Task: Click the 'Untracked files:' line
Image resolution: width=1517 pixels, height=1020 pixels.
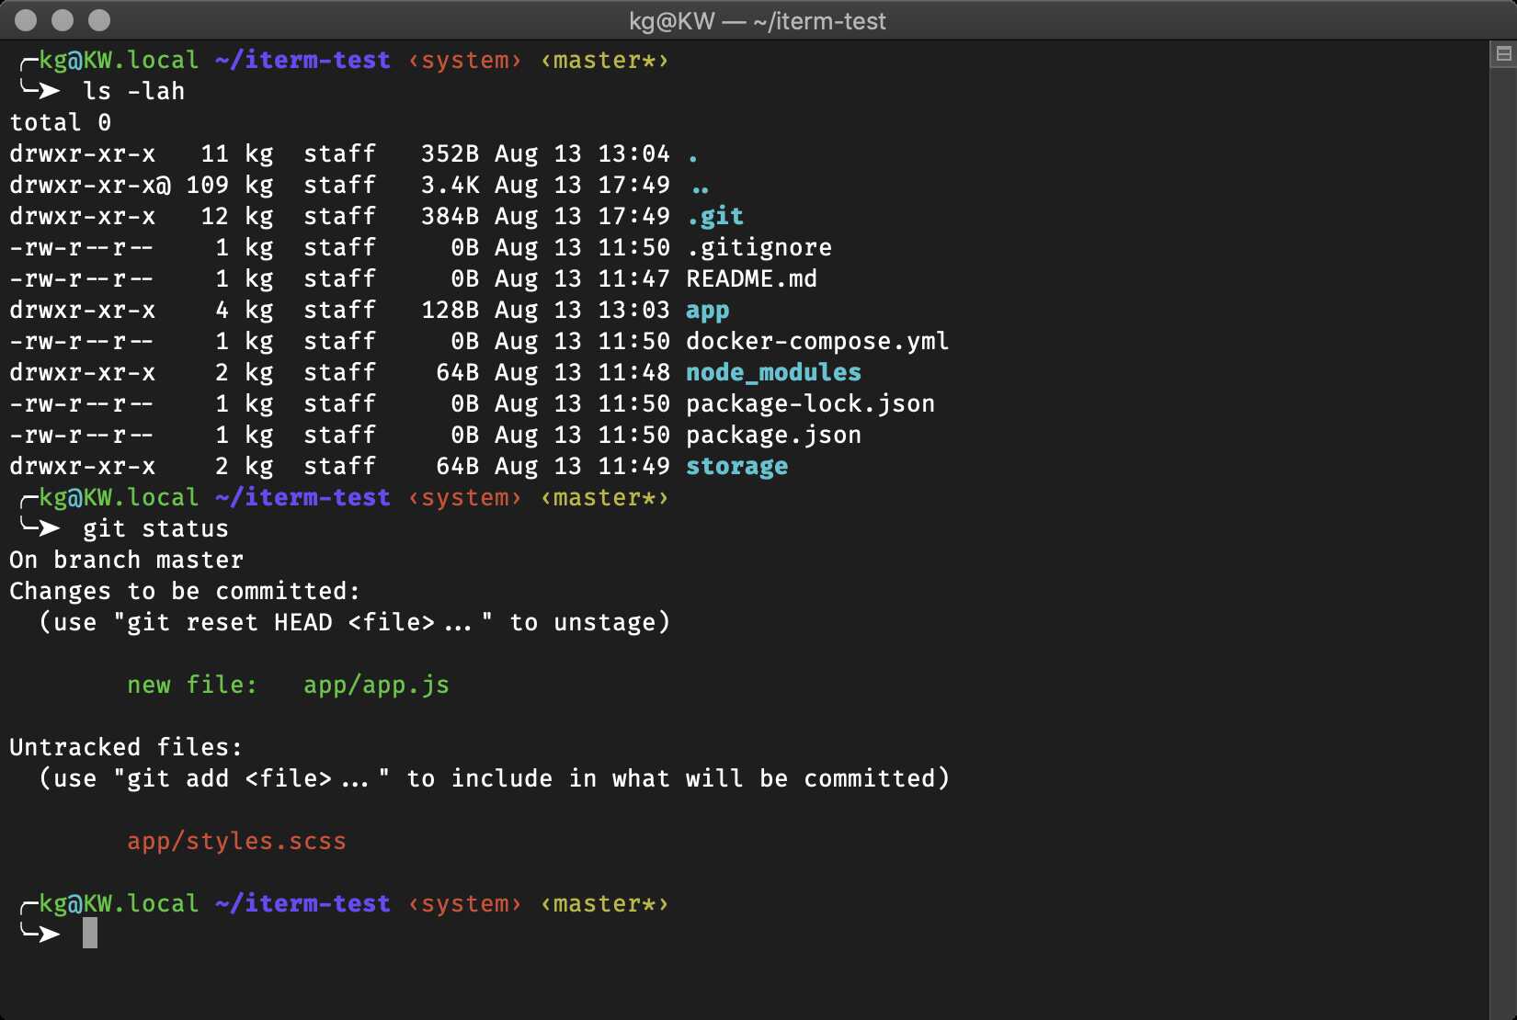Action: (126, 747)
